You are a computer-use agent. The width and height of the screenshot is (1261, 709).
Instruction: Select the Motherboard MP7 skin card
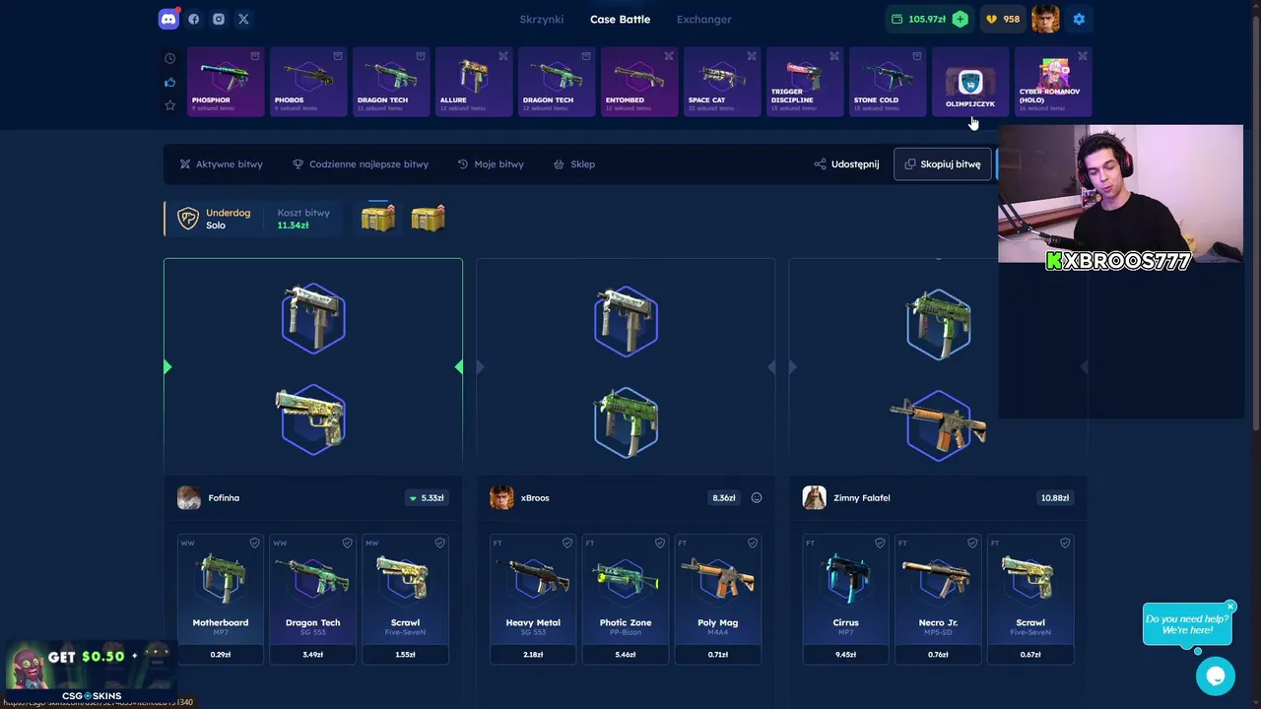pyautogui.click(x=221, y=599)
